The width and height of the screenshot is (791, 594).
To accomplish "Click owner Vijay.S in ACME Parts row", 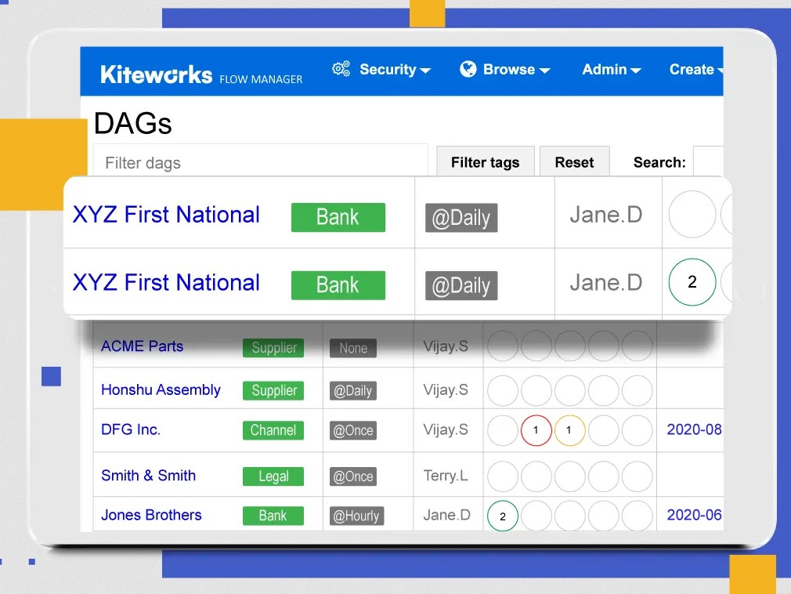I will point(446,346).
